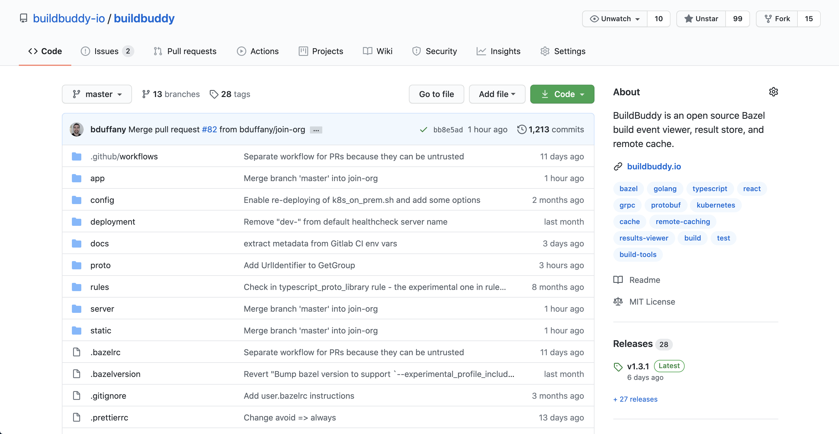Expand the Add file dropdown

click(x=497, y=94)
